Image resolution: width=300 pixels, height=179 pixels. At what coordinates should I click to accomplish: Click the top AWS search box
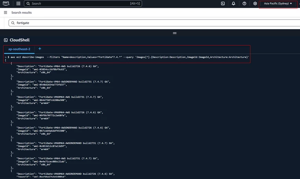pyautogui.click(x=83, y=4)
